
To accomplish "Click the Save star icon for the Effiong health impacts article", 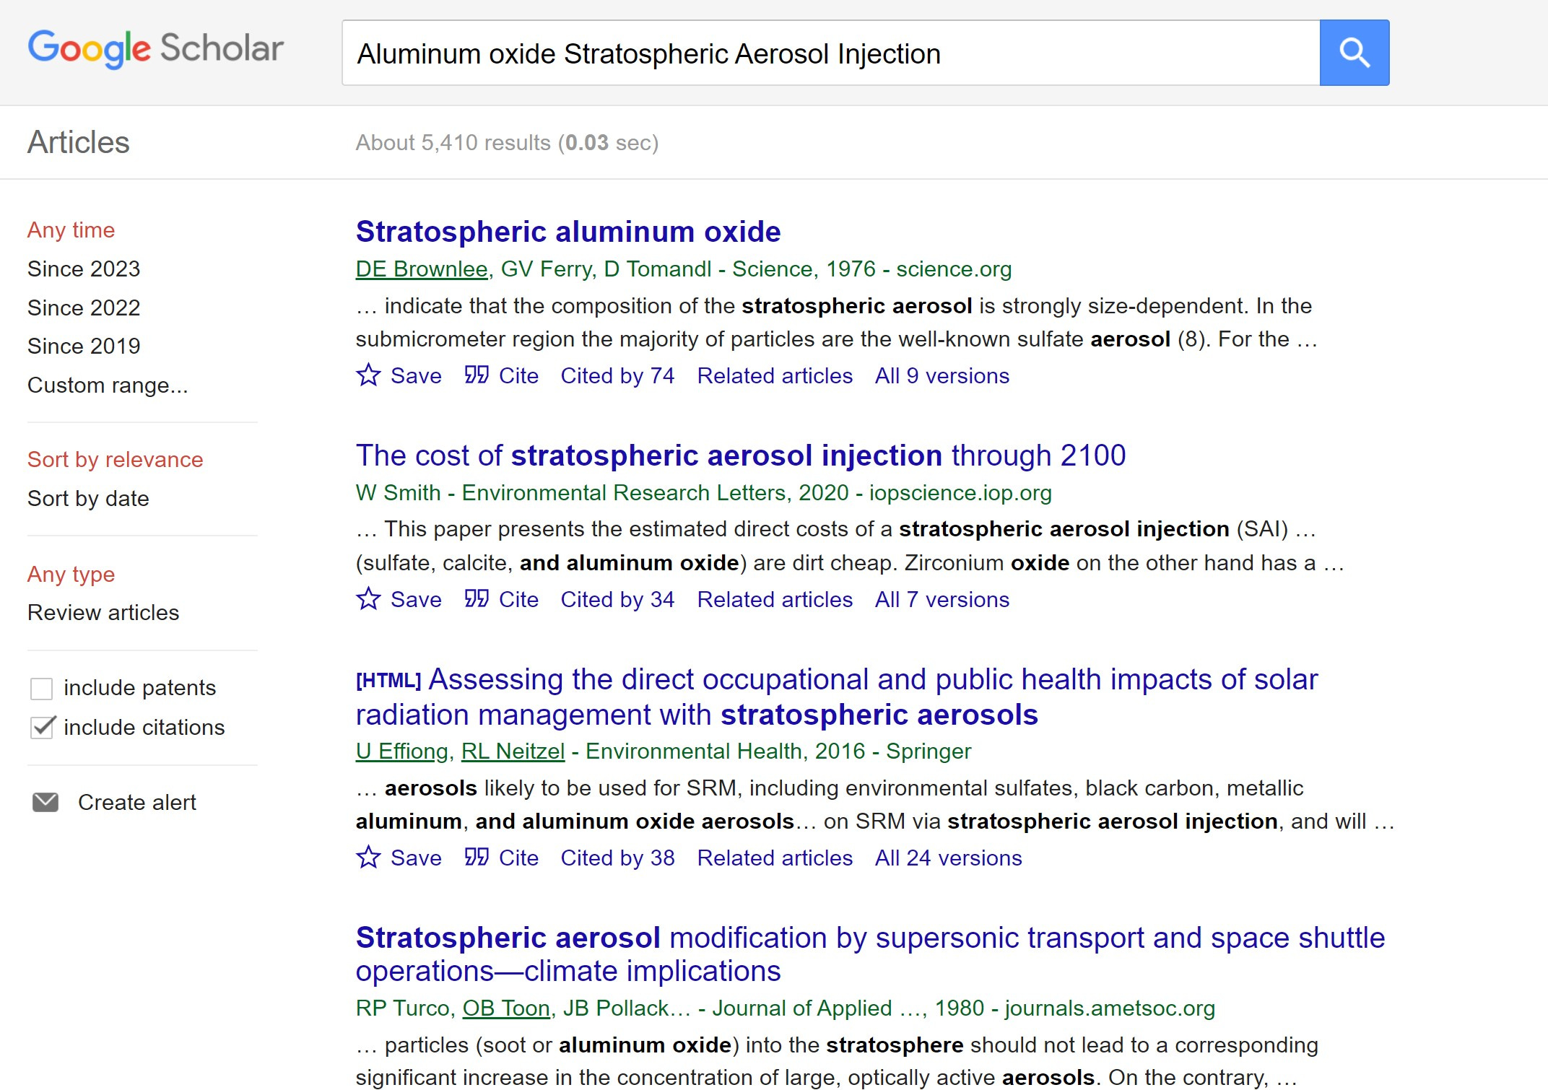I will coord(368,857).
